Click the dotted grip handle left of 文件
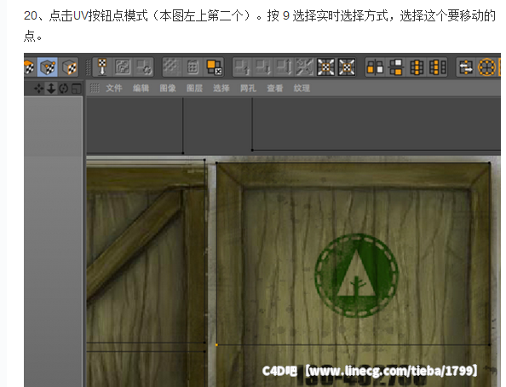 coord(95,88)
